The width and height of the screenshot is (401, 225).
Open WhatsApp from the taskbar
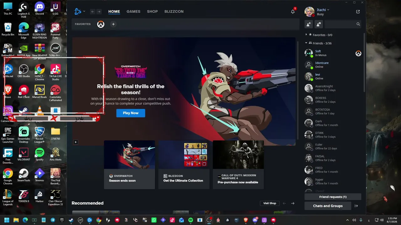[154, 220]
